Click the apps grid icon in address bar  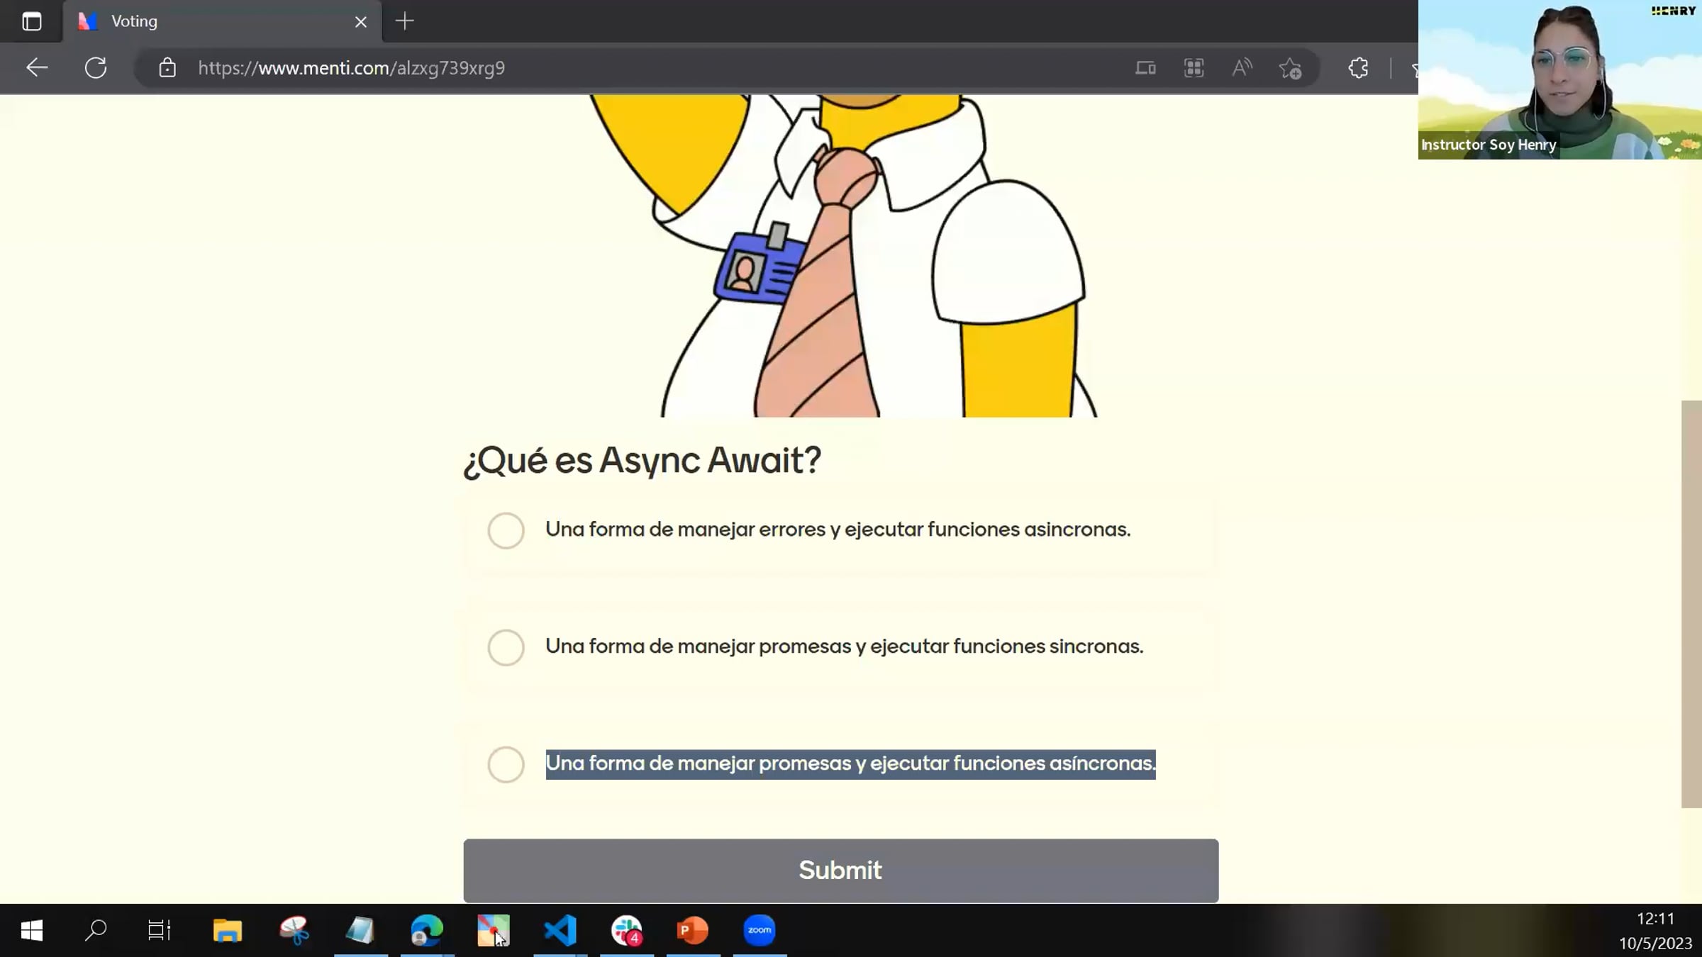coord(1194,68)
